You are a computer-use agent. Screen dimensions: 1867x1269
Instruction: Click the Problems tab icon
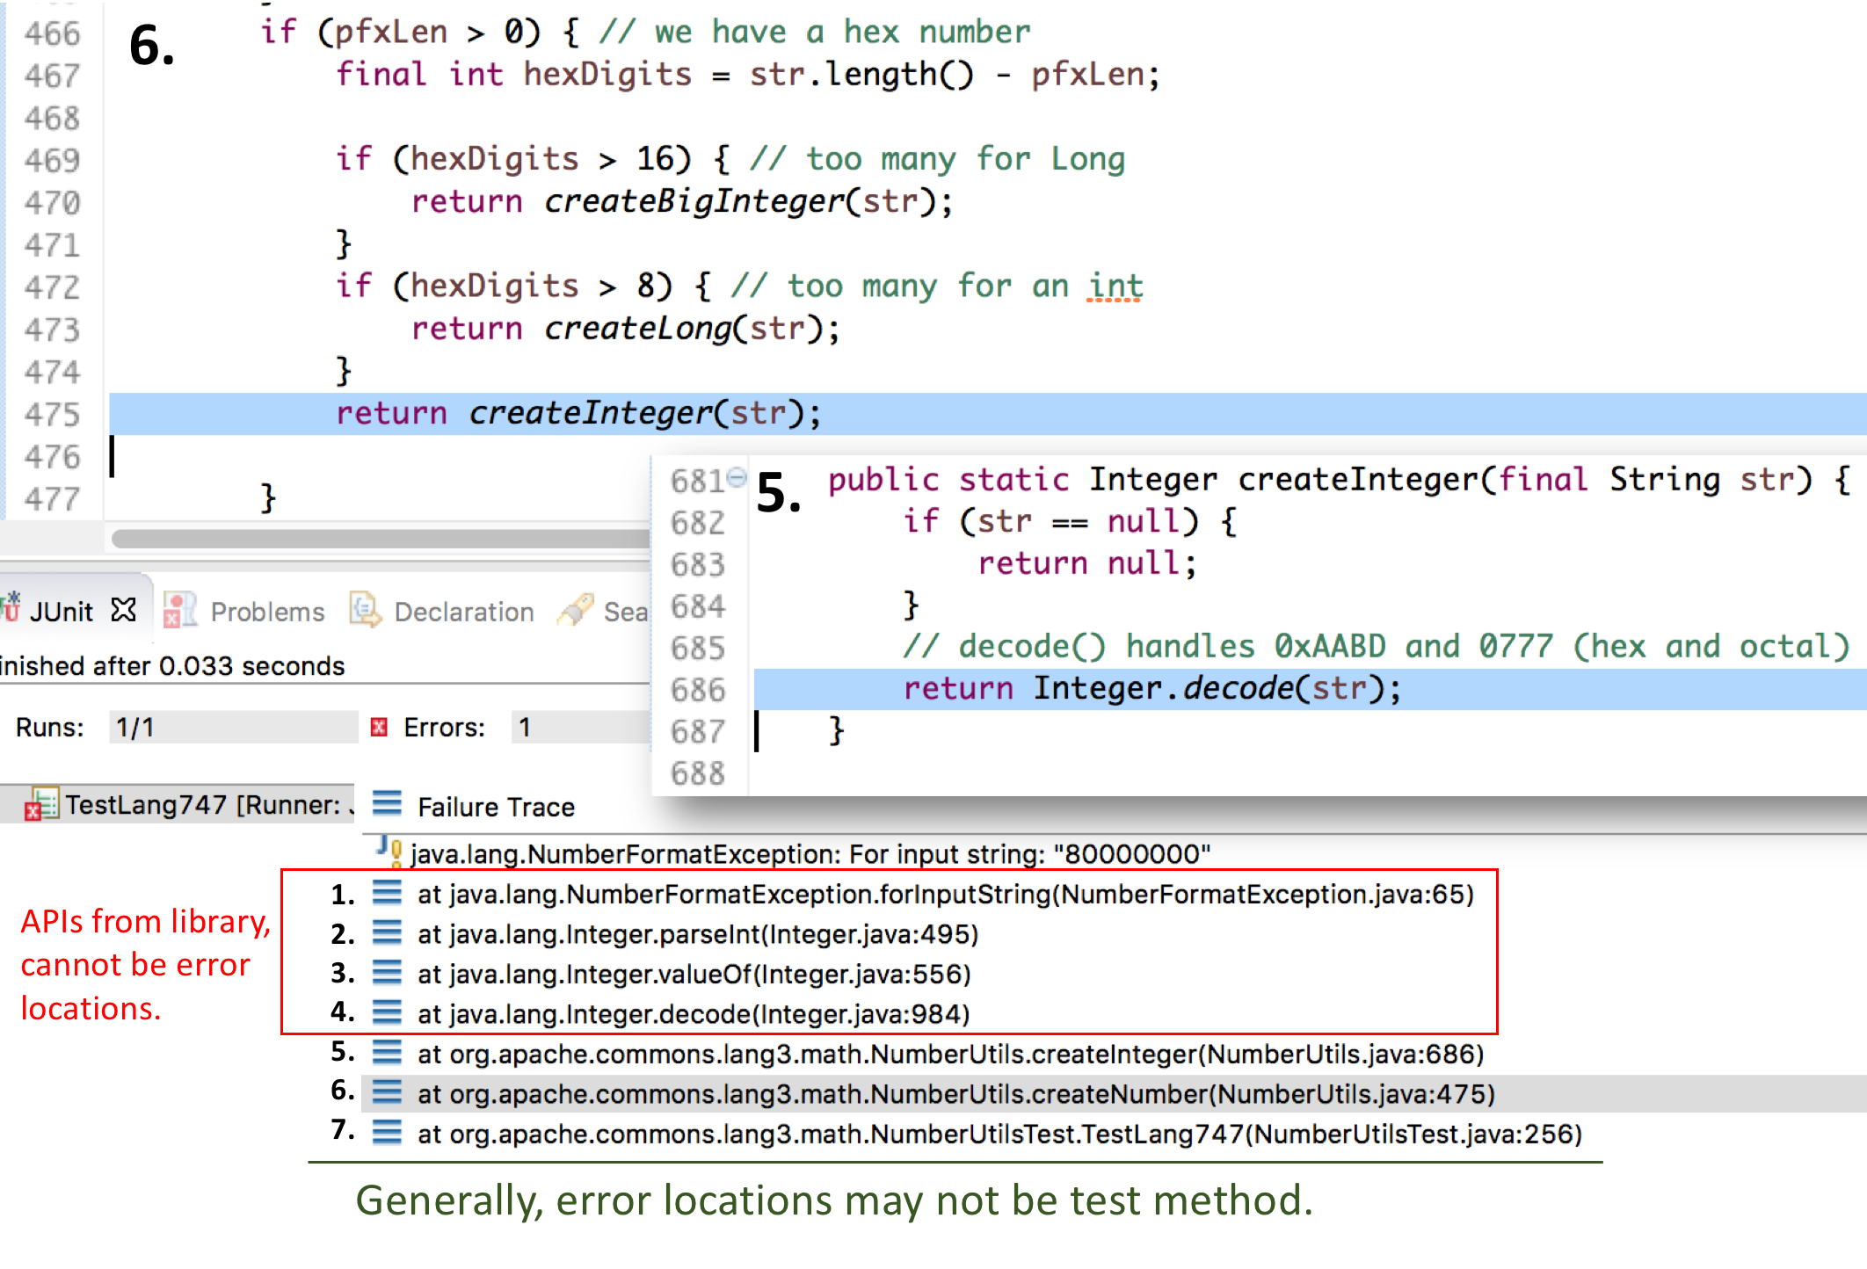[x=180, y=610]
